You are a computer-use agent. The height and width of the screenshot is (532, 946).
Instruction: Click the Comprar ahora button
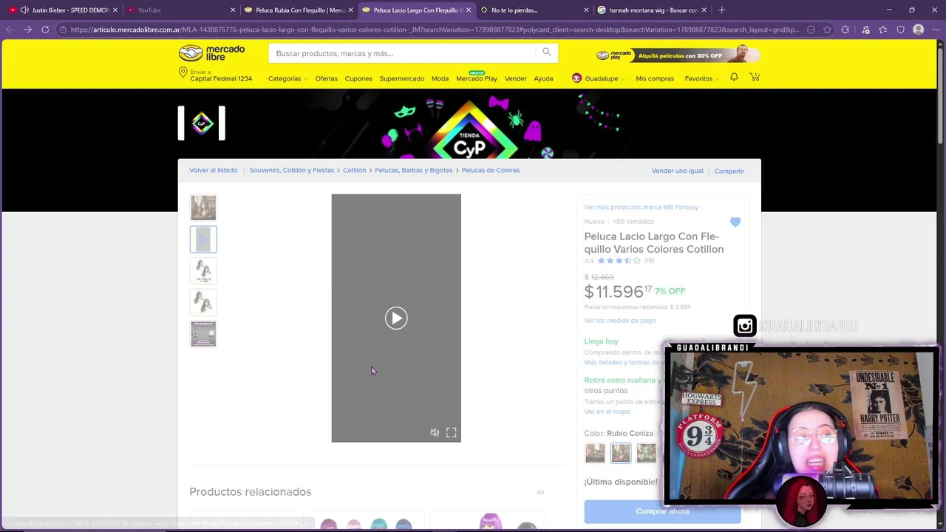662,511
